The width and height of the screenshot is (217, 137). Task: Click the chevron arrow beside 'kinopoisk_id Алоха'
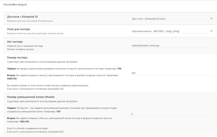pos(211,18)
